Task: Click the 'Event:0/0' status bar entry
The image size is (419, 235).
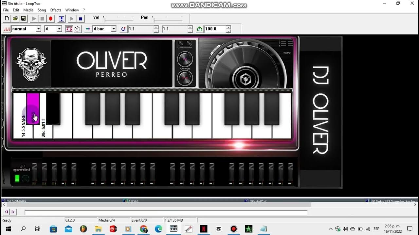Action: (x=147, y=220)
